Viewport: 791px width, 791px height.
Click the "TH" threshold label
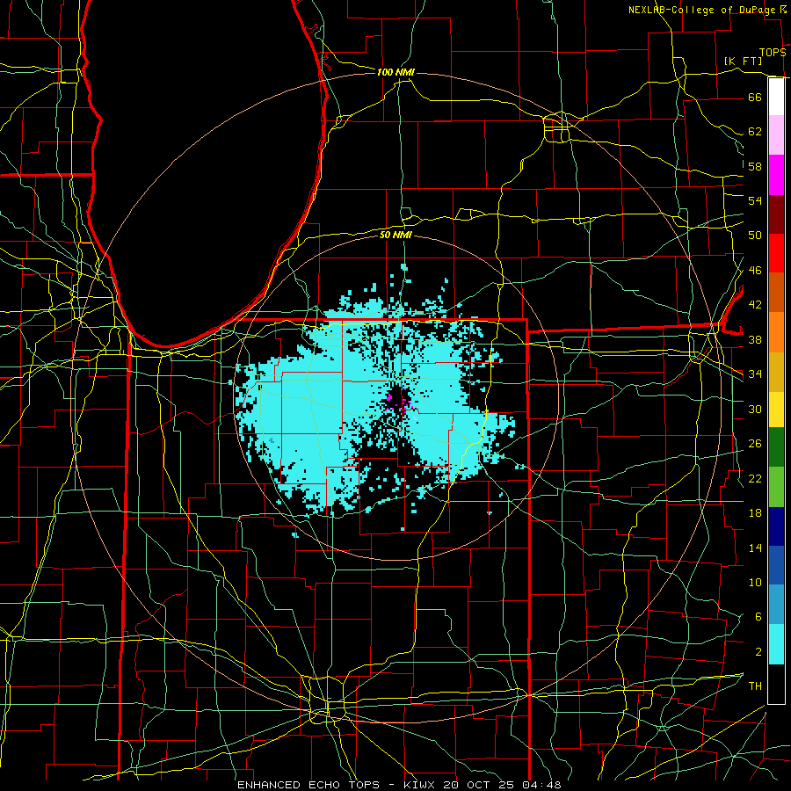tap(755, 686)
